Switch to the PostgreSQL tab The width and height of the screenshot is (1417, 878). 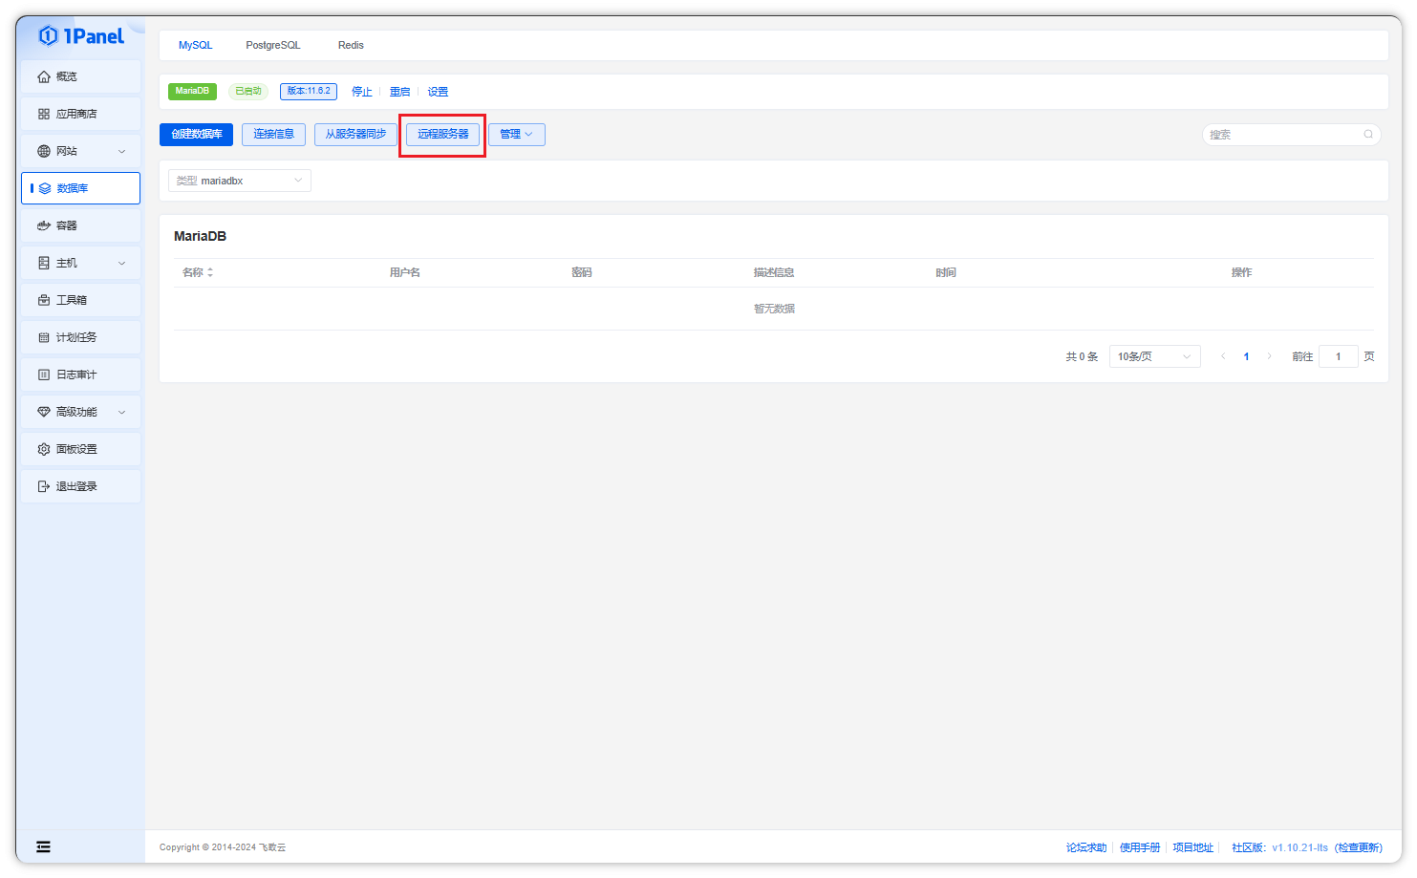(x=273, y=45)
